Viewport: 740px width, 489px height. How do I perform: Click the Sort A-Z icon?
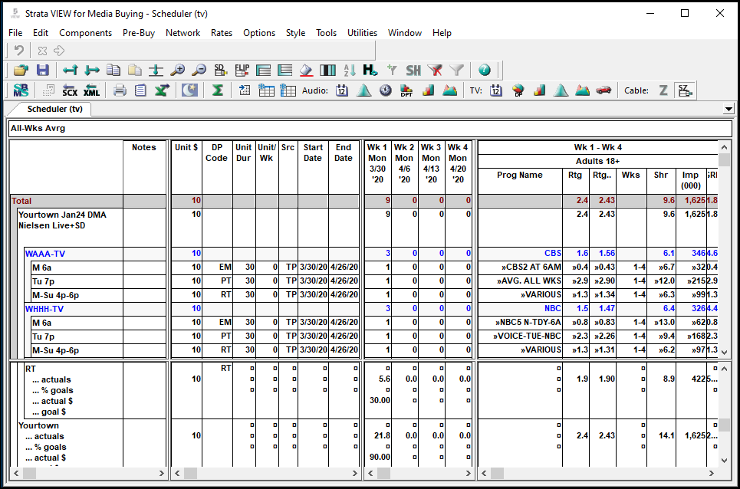[x=350, y=70]
